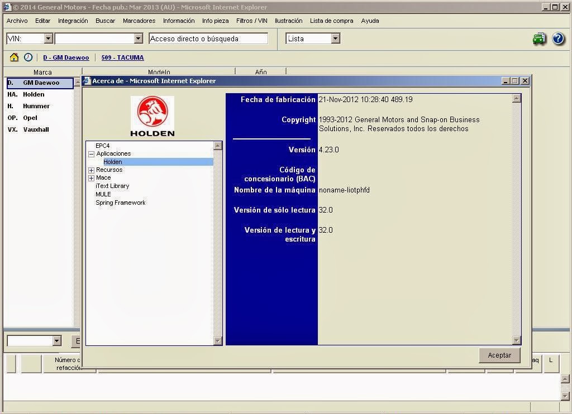Image resolution: width=572 pixels, height=414 pixels.
Task: Close the Acerca de dialog
Action: click(x=525, y=80)
